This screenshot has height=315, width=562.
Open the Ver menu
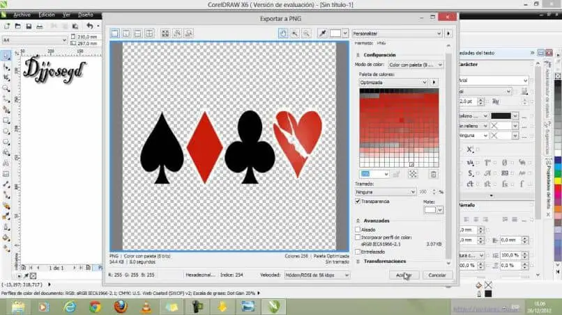point(66,15)
